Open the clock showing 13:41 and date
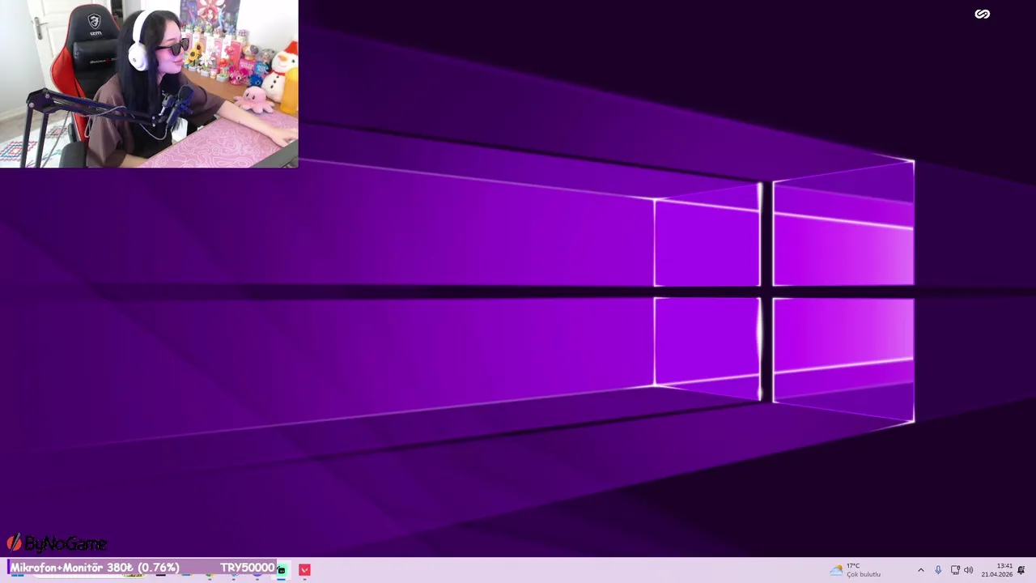 (x=997, y=570)
